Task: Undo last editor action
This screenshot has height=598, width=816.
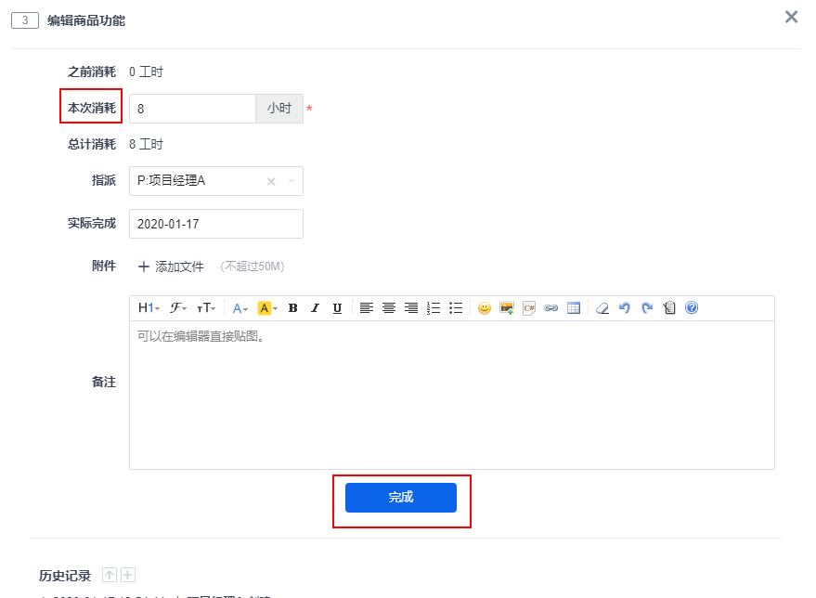Action: pyautogui.click(x=625, y=308)
